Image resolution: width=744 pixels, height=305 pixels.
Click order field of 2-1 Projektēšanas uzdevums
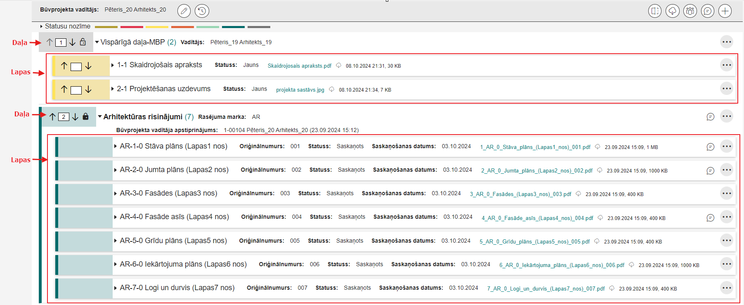76,90
